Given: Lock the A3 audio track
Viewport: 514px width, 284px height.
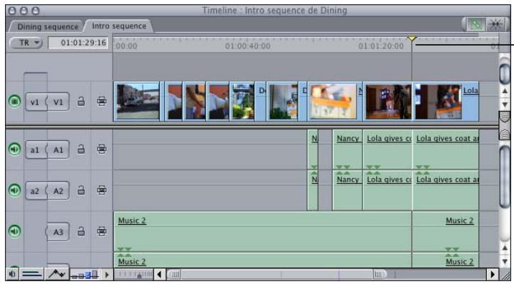Looking at the screenshot, I should point(81,231).
